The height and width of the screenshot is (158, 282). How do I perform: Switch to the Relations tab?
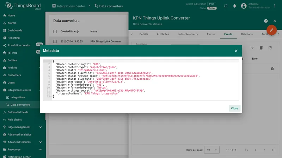(247, 34)
